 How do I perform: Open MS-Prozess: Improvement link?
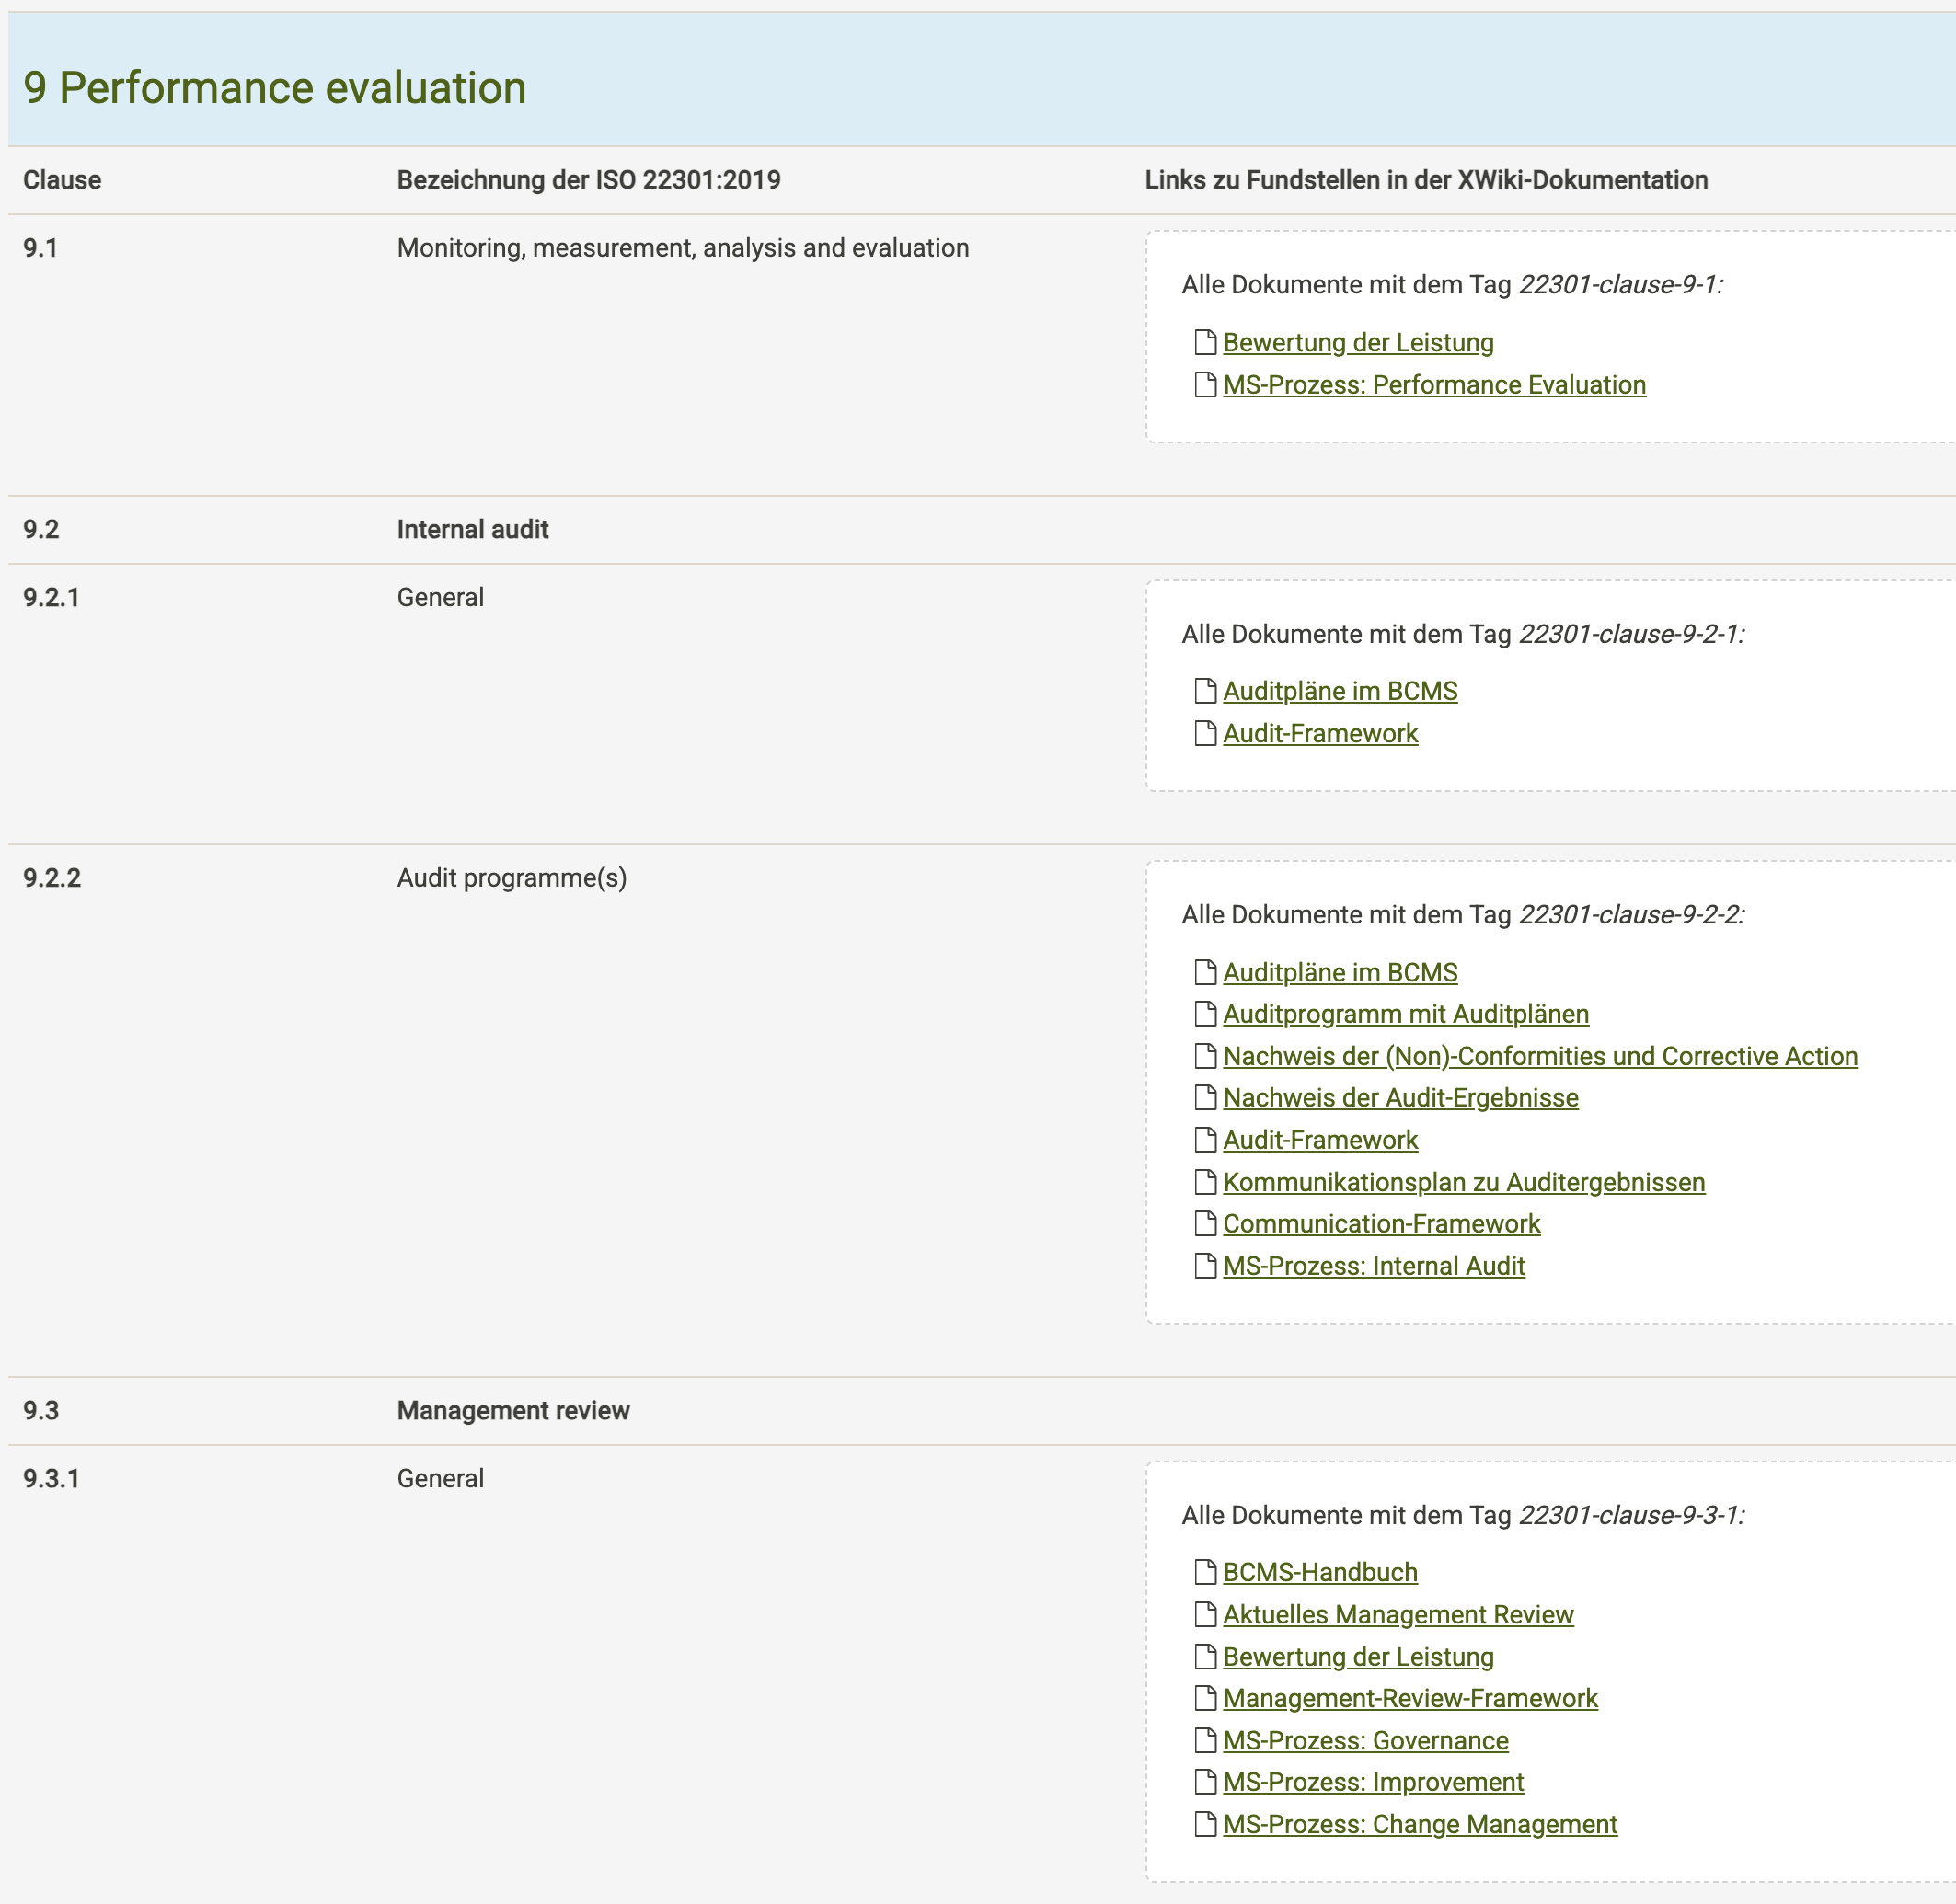pos(1373,1782)
